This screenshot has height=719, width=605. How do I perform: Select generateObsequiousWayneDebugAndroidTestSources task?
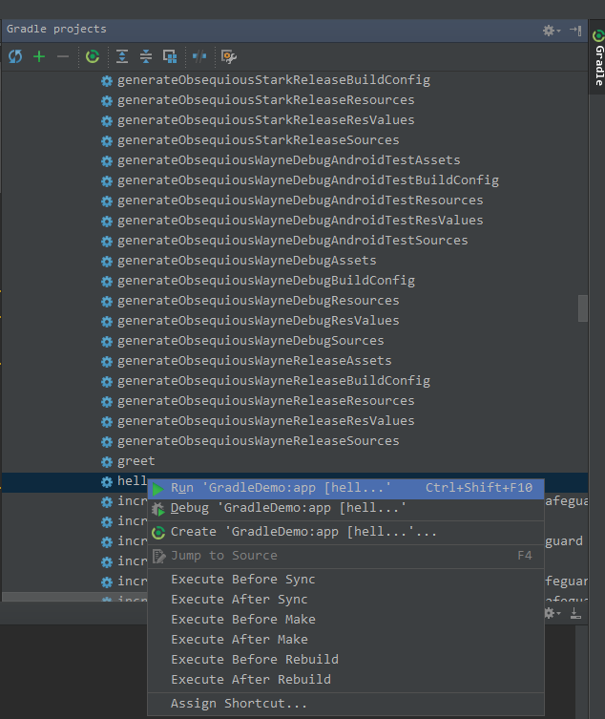tap(292, 241)
